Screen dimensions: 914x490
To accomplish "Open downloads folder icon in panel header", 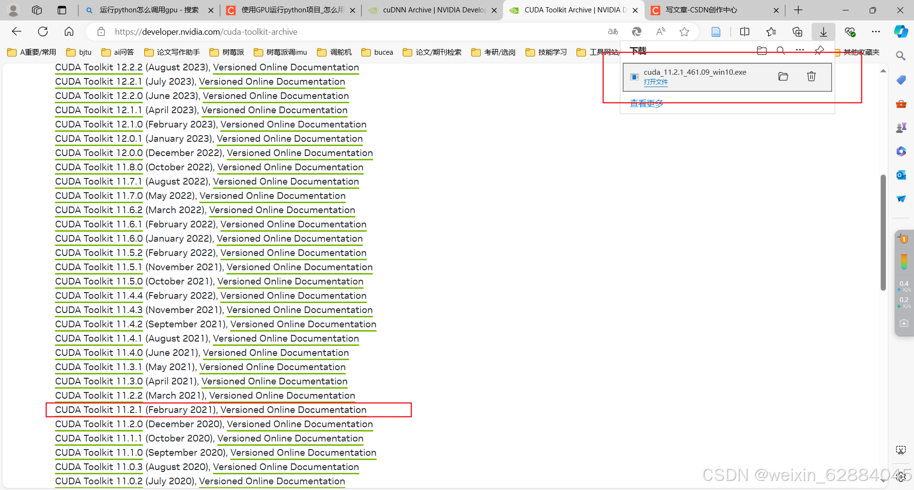I will tap(762, 50).
